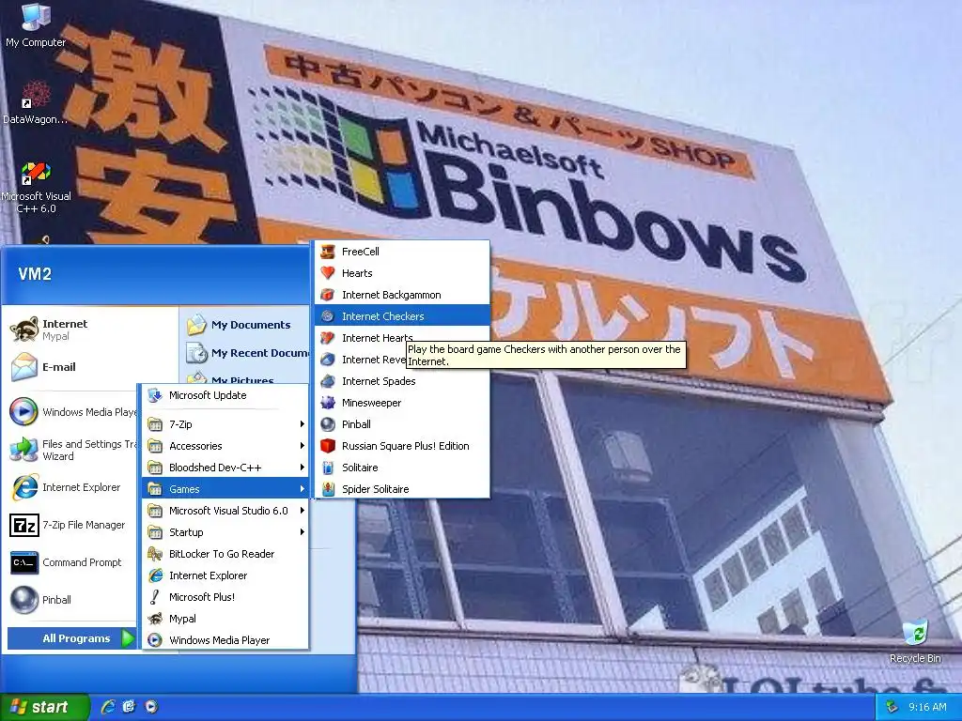
Task: Open Windows Media Player in Start left pane
Action: pos(72,412)
